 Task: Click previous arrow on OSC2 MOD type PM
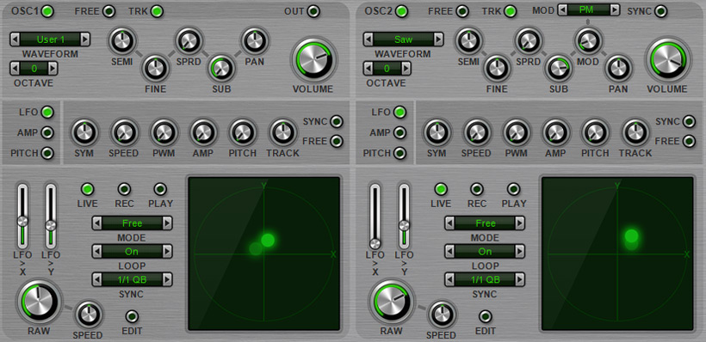[562, 10]
